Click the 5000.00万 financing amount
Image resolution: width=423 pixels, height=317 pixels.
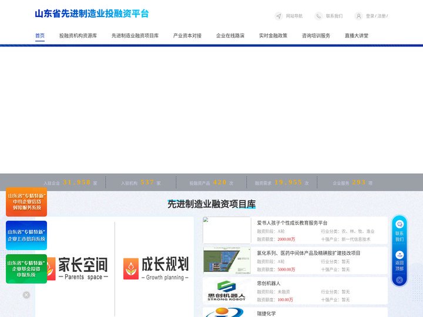[286, 269]
